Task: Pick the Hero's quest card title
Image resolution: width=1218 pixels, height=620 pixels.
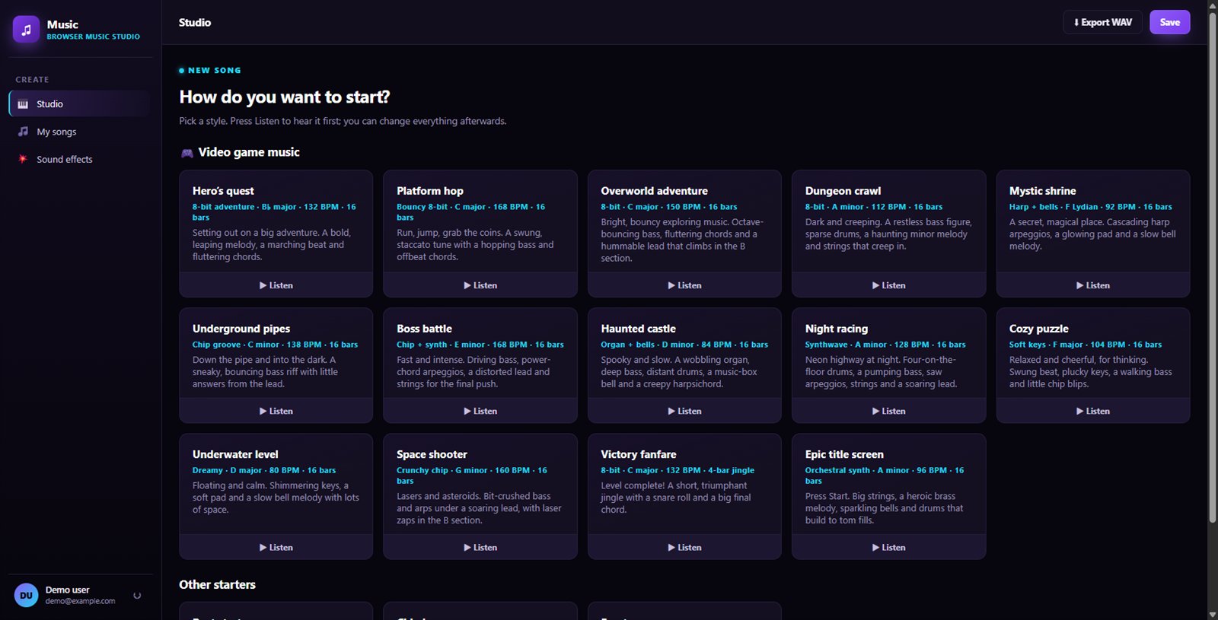Action: tap(223, 191)
